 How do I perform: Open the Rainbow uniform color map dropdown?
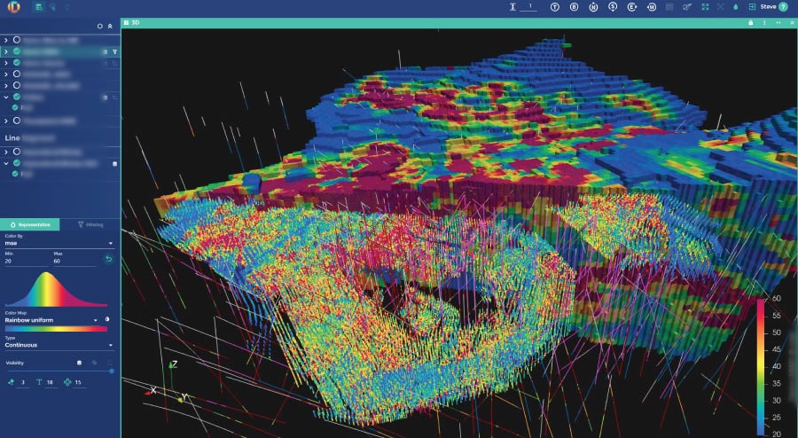pos(51,320)
